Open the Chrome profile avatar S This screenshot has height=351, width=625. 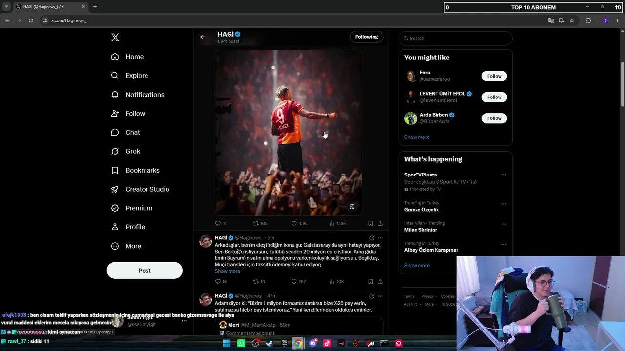(605, 20)
